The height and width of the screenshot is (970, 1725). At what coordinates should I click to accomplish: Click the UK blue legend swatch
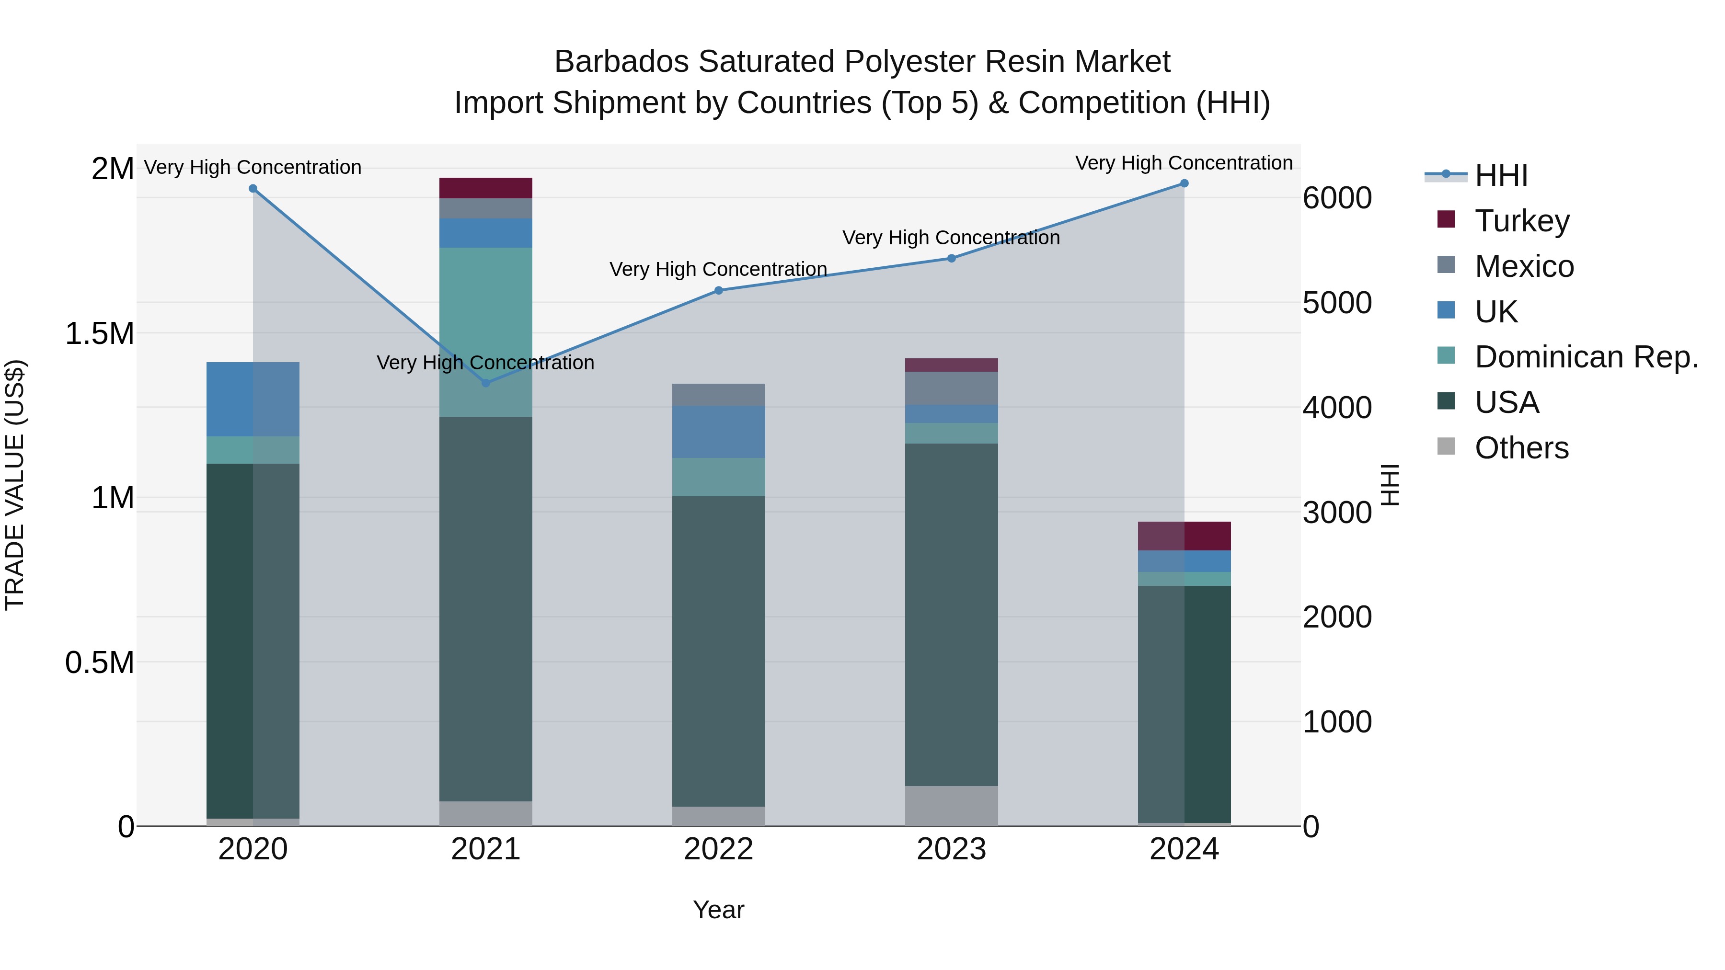(x=1447, y=310)
